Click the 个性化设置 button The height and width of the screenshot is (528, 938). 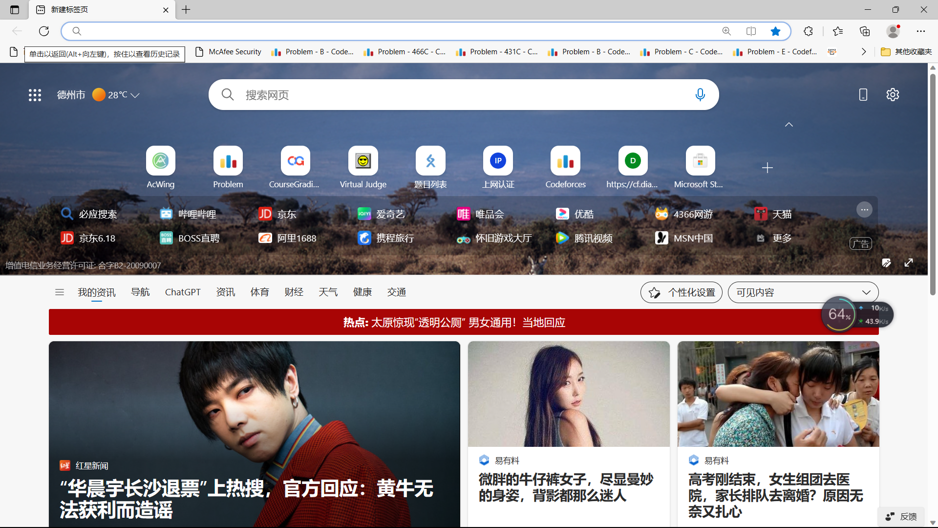click(x=681, y=292)
